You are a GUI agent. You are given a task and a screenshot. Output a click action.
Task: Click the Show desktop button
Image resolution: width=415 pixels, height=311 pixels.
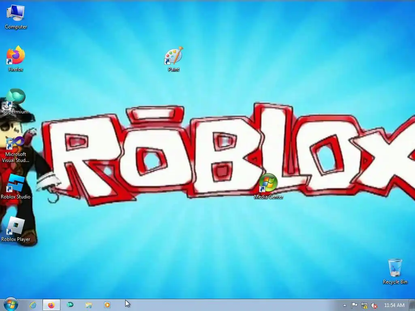tap(412, 305)
